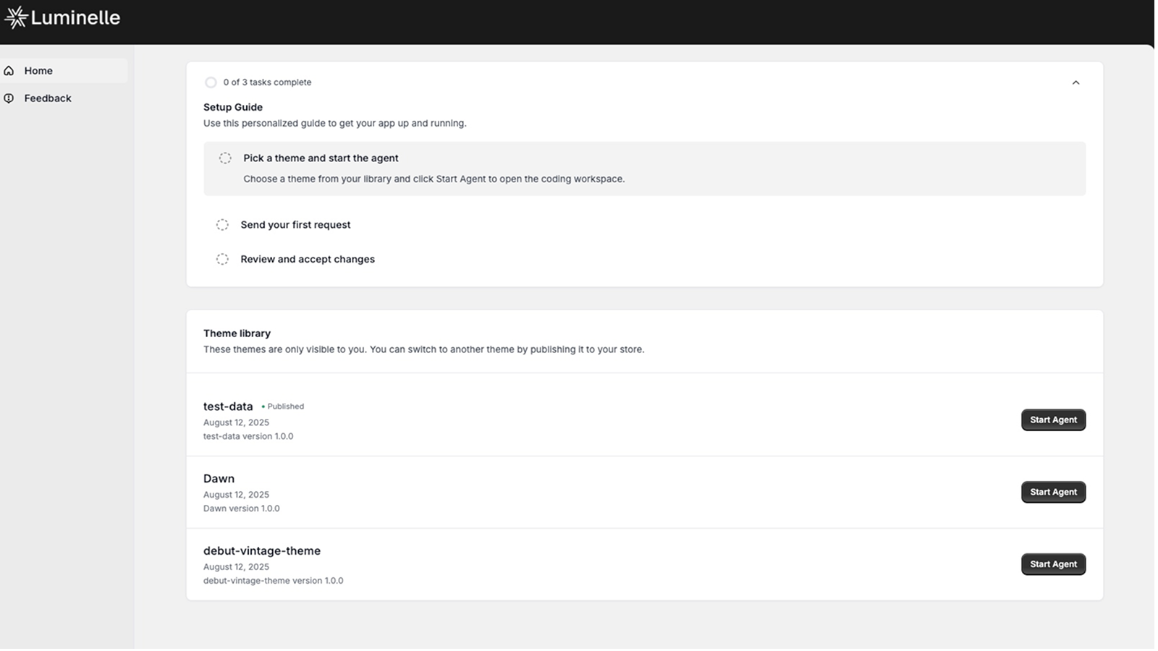
Task: Click the Feedback info icon
Action: pos(9,98)
